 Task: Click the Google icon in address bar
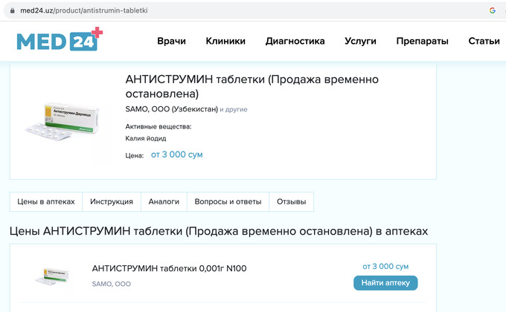(492, 10)
